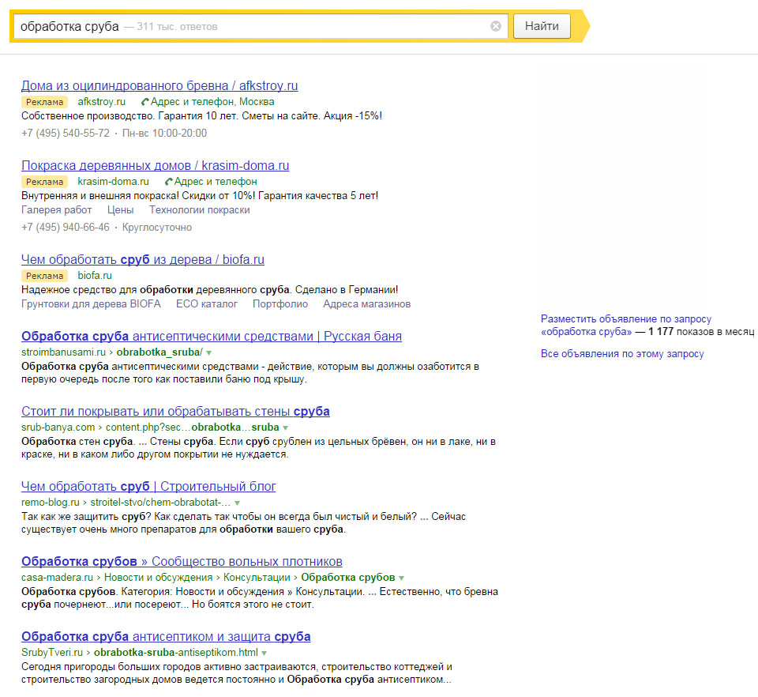Viewport: 758px width, 697px height.
Task: Open Обработка сруба антисептическими средствами result
Action: tap(212, 336)
